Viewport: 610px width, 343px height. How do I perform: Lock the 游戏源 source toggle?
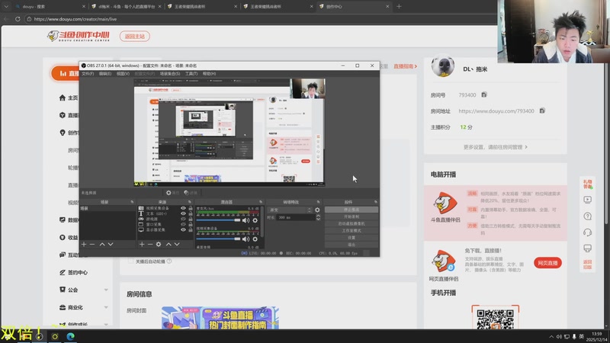click(191, 219)
